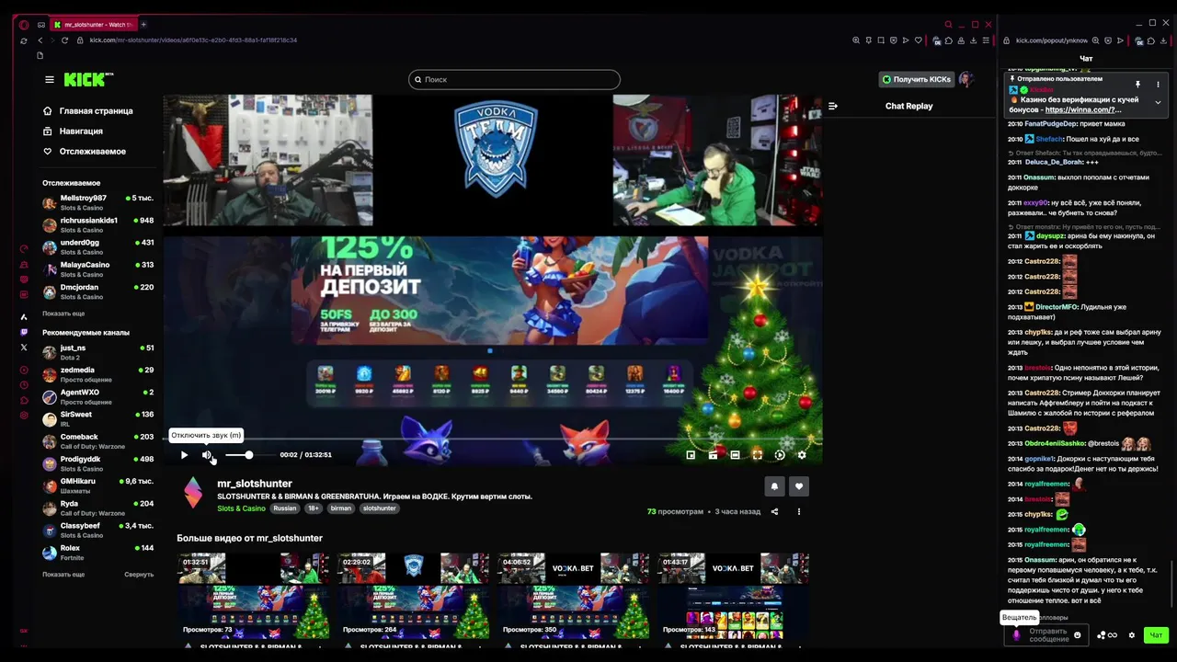Reload the Kick page
The height and width of the screenshot is (662, 1177).
tap(64, 40)
